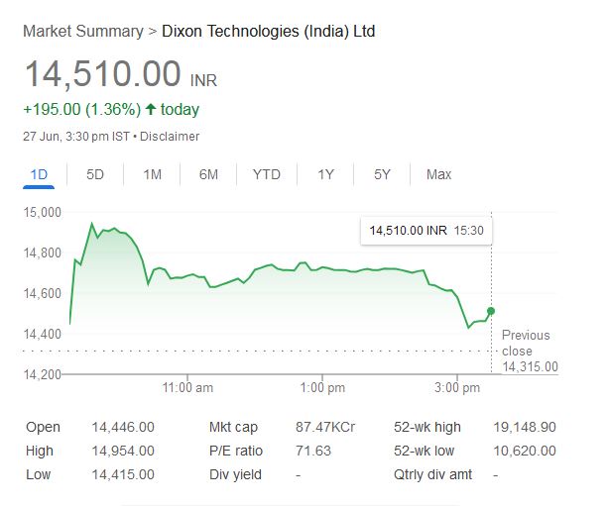Viewport: 608px width, 506px height.
Task: Click the large 14,510.00 price
Action: 103,75
